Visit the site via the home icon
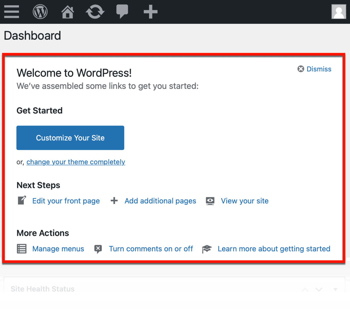This screenshot has width=350, height=309. [x=68, y=12]
